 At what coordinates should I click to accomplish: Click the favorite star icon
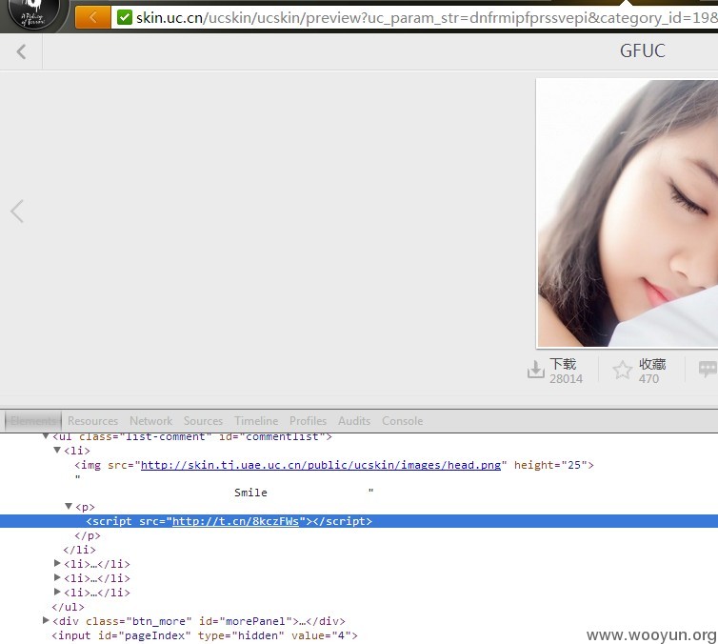[x=622, y=370]
